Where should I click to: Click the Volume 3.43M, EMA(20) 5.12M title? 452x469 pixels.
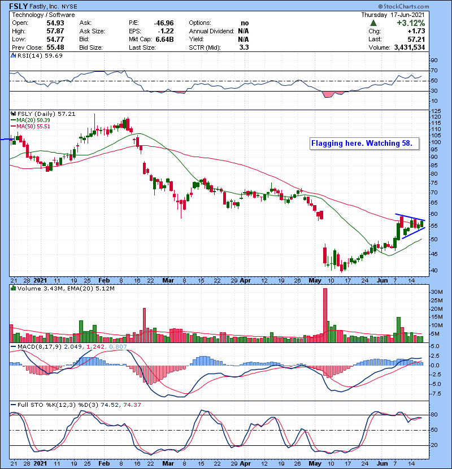66,288
